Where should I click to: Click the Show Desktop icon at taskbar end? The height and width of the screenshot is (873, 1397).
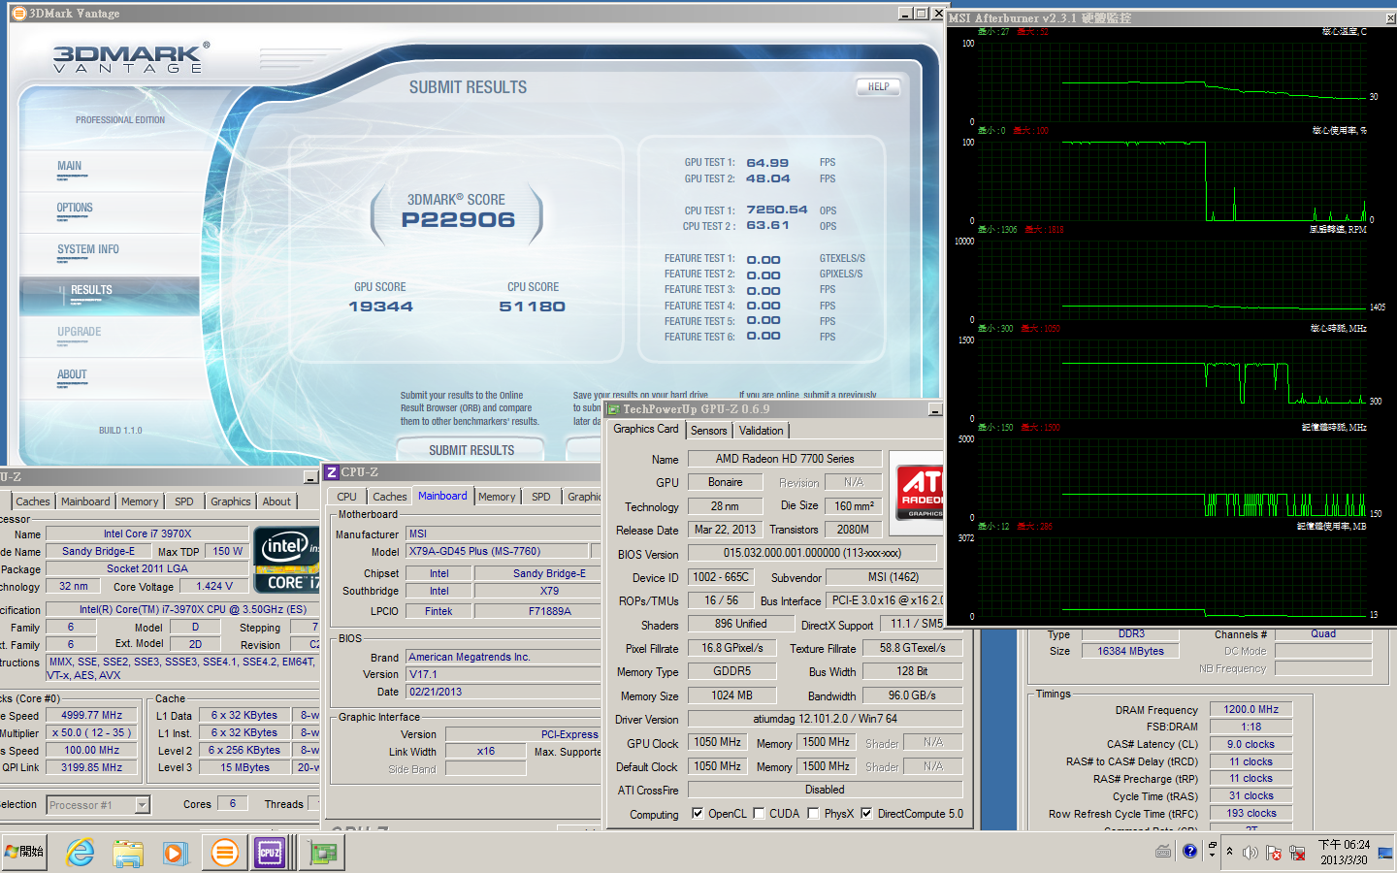point(1385,853)
